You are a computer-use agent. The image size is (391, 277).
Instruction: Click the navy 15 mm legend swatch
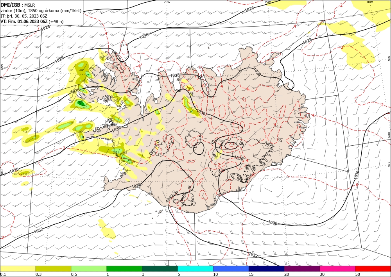tap(267, 268)
